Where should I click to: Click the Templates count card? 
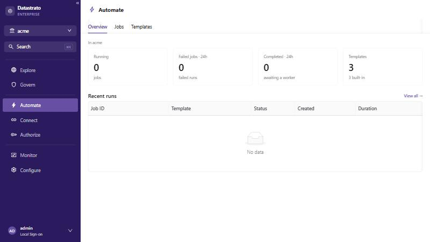[x=383, y=67]
